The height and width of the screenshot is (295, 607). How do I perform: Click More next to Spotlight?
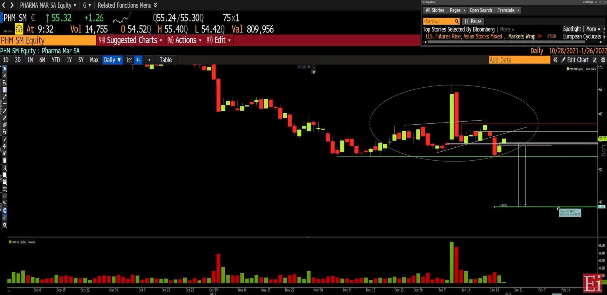pos(593,29)
